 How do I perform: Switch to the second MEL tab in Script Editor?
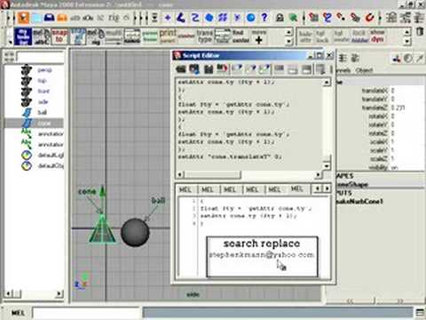(x=208, y=189)
